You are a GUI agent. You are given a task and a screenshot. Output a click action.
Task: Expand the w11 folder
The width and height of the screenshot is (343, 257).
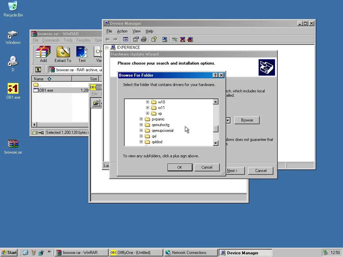147,107
